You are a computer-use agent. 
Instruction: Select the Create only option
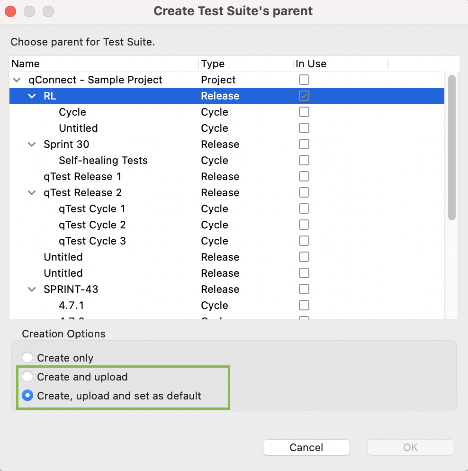coord(27,358)
